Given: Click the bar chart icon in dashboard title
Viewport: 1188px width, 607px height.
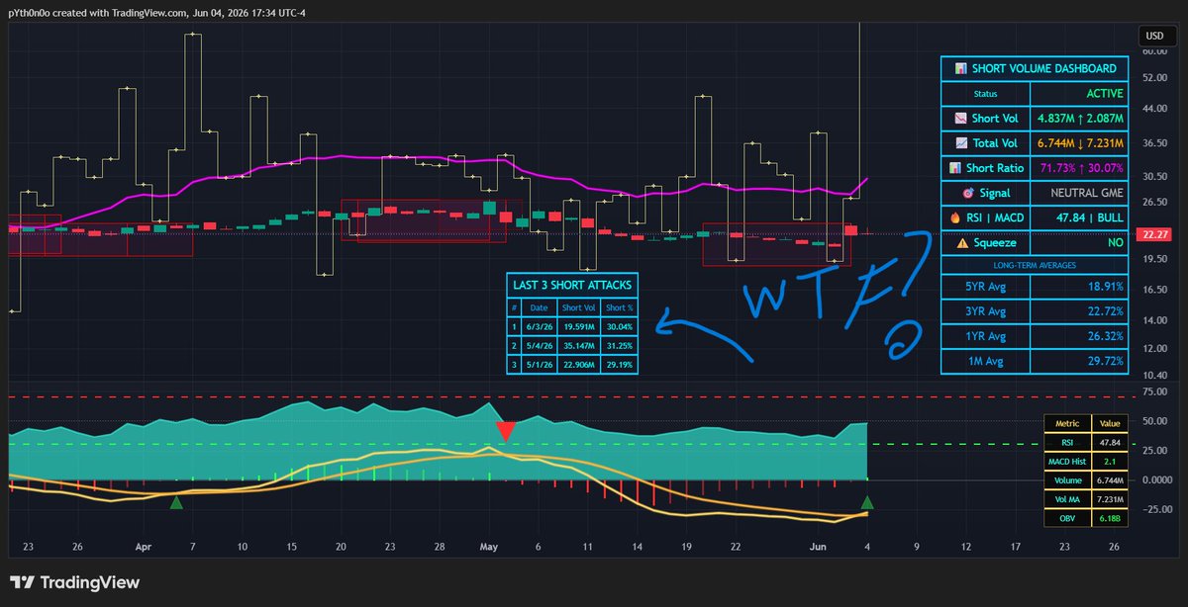Looking at the screenshot, I should point(960,68).
